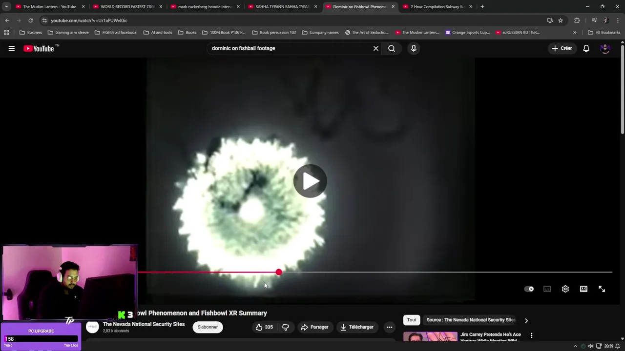This screenshot has height=351, width=625.
Task: Dislike the video
Action: (x=286, y=327)
